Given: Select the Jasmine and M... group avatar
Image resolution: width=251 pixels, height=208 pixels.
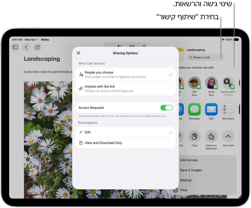Looking at the screenshot, I should click(x=228, y=83).
